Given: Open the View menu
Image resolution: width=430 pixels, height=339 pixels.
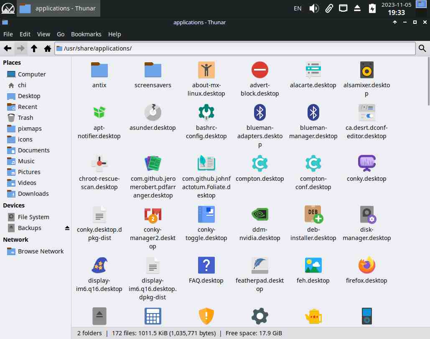Looking at the screenshot, I should 43,34.
